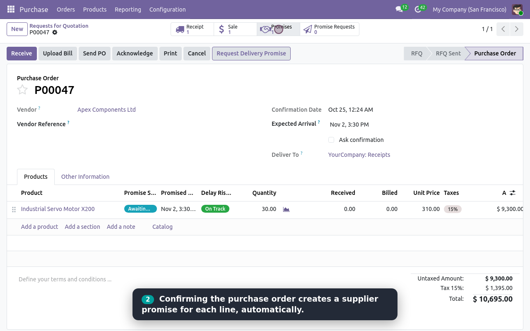This screenshot has height=331, width=530.
Task: Click the Cancel button
Action: point(197,53)
